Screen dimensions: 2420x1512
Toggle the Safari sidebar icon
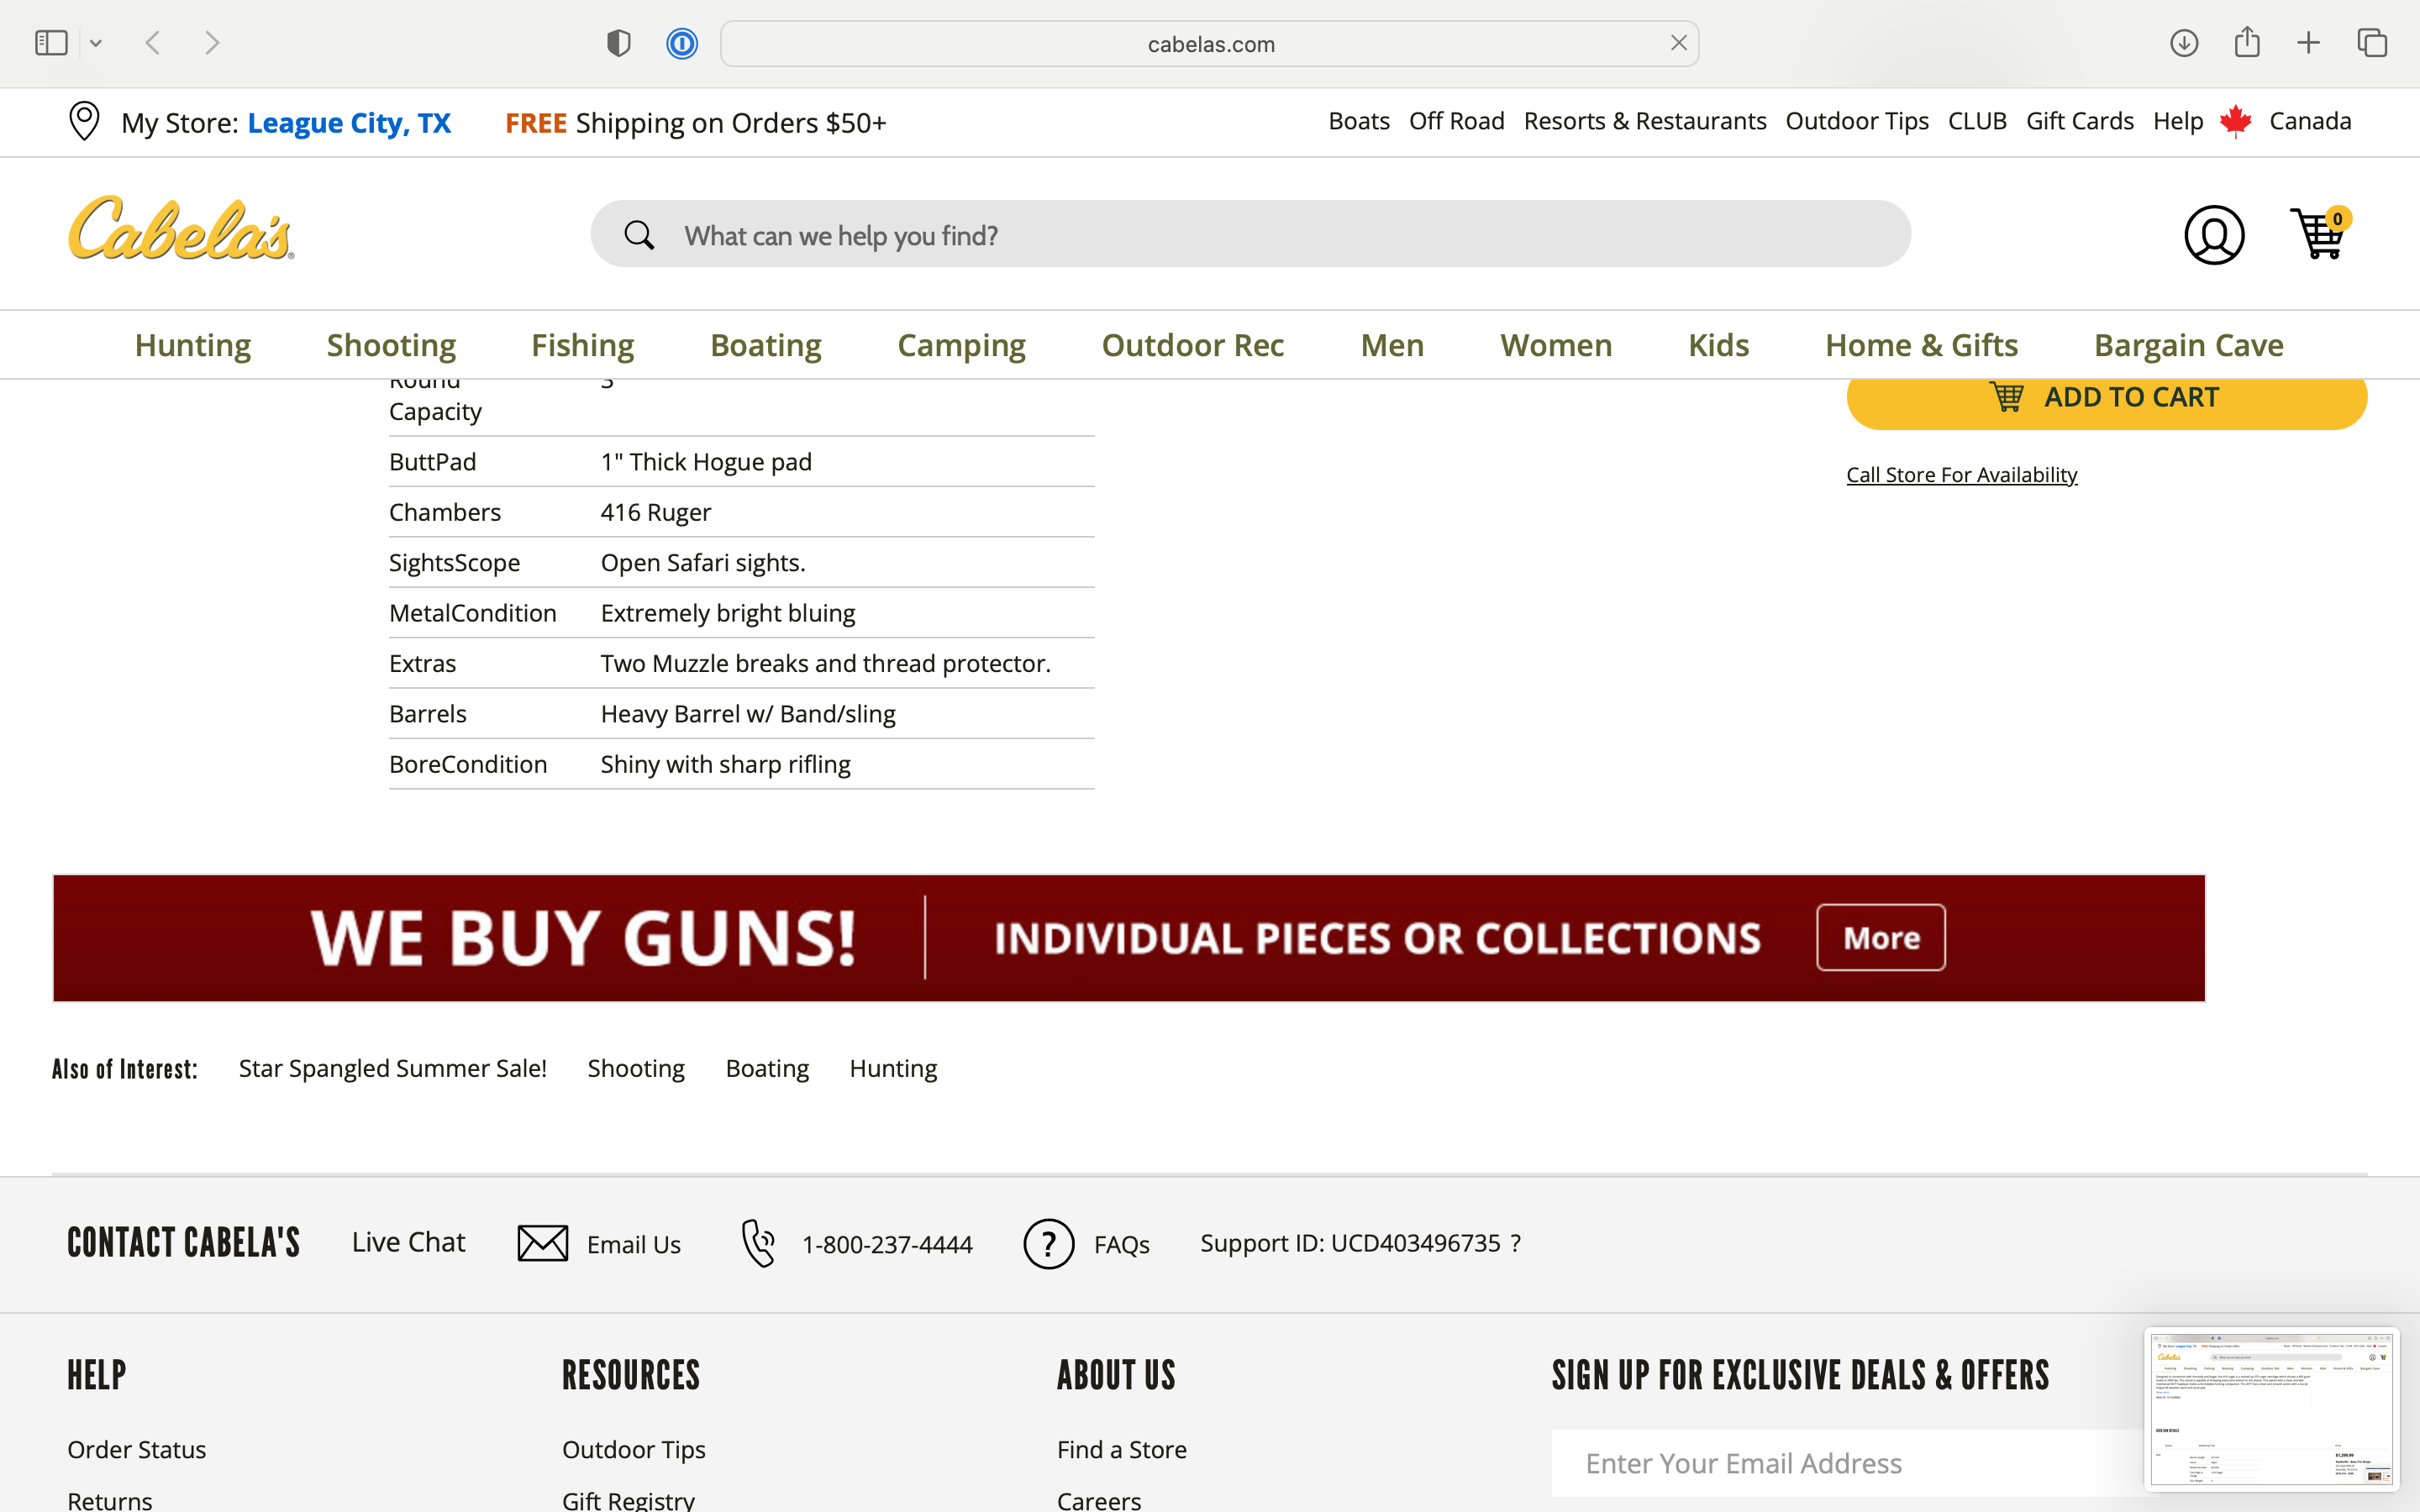[51, 43]
